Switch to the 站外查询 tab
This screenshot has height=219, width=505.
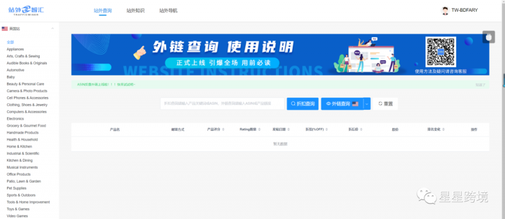point(103,11)
